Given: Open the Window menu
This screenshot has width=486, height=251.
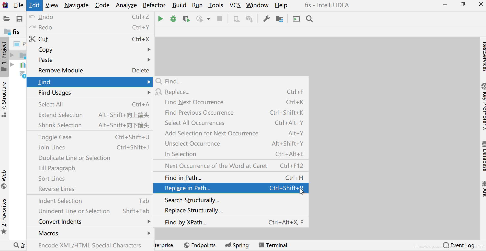Looking at the screenshot, I should click(x=257, y=5).
